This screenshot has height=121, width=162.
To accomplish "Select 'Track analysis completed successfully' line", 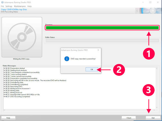I will click(22, 72).
